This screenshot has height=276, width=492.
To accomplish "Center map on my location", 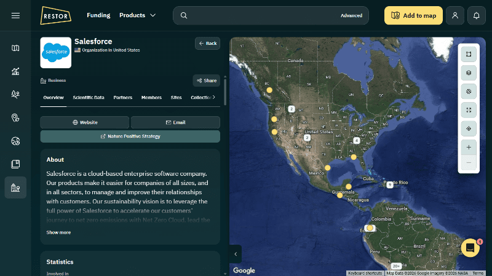I will pyautogui.click(x=469, y=128).
